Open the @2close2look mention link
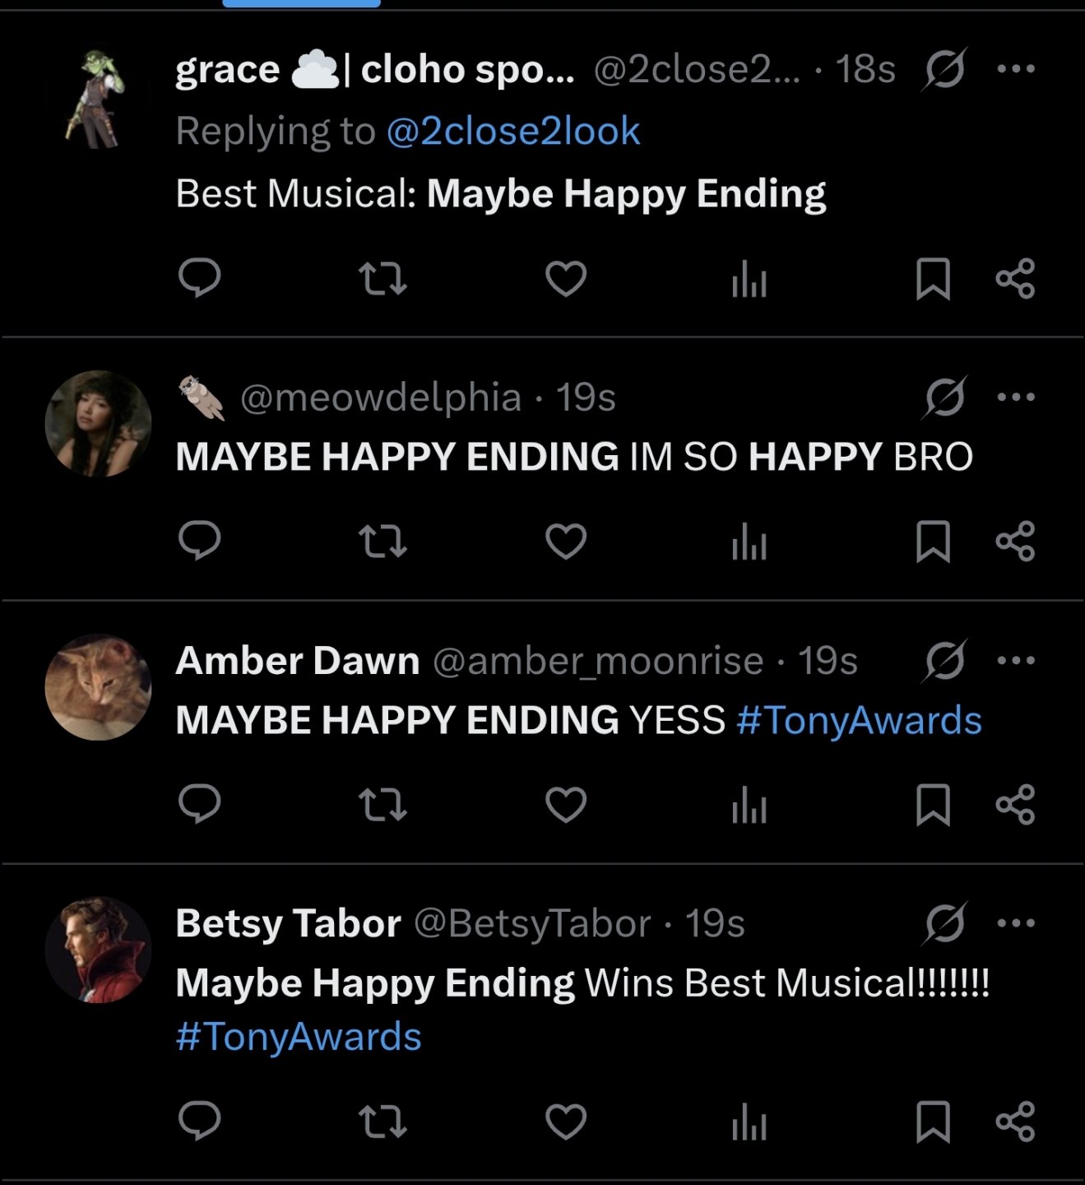The image size is (1085, 1185). 512,131
